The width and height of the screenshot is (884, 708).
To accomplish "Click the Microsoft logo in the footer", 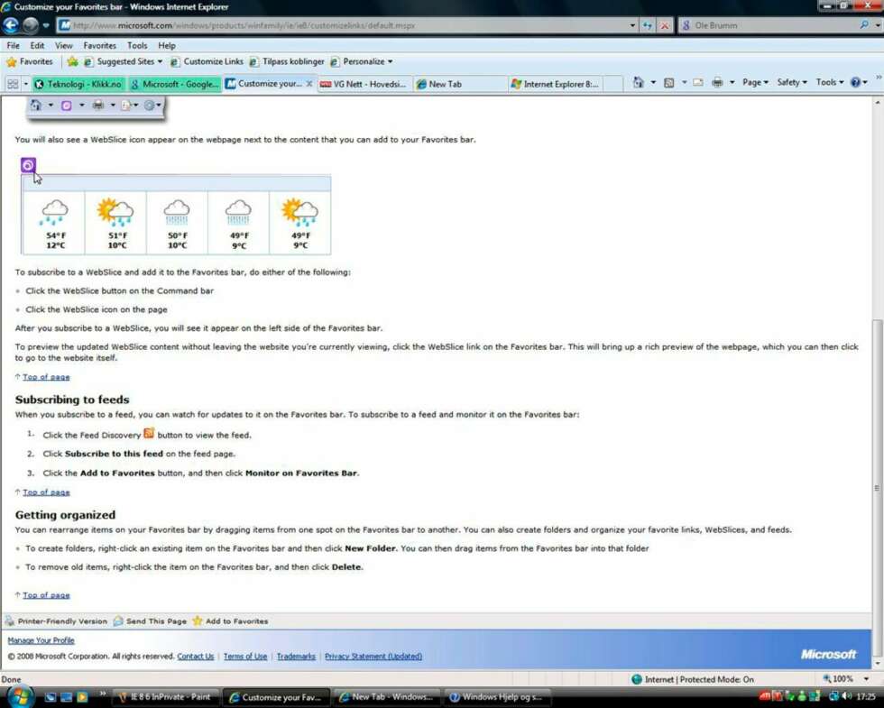I will 828,655.
